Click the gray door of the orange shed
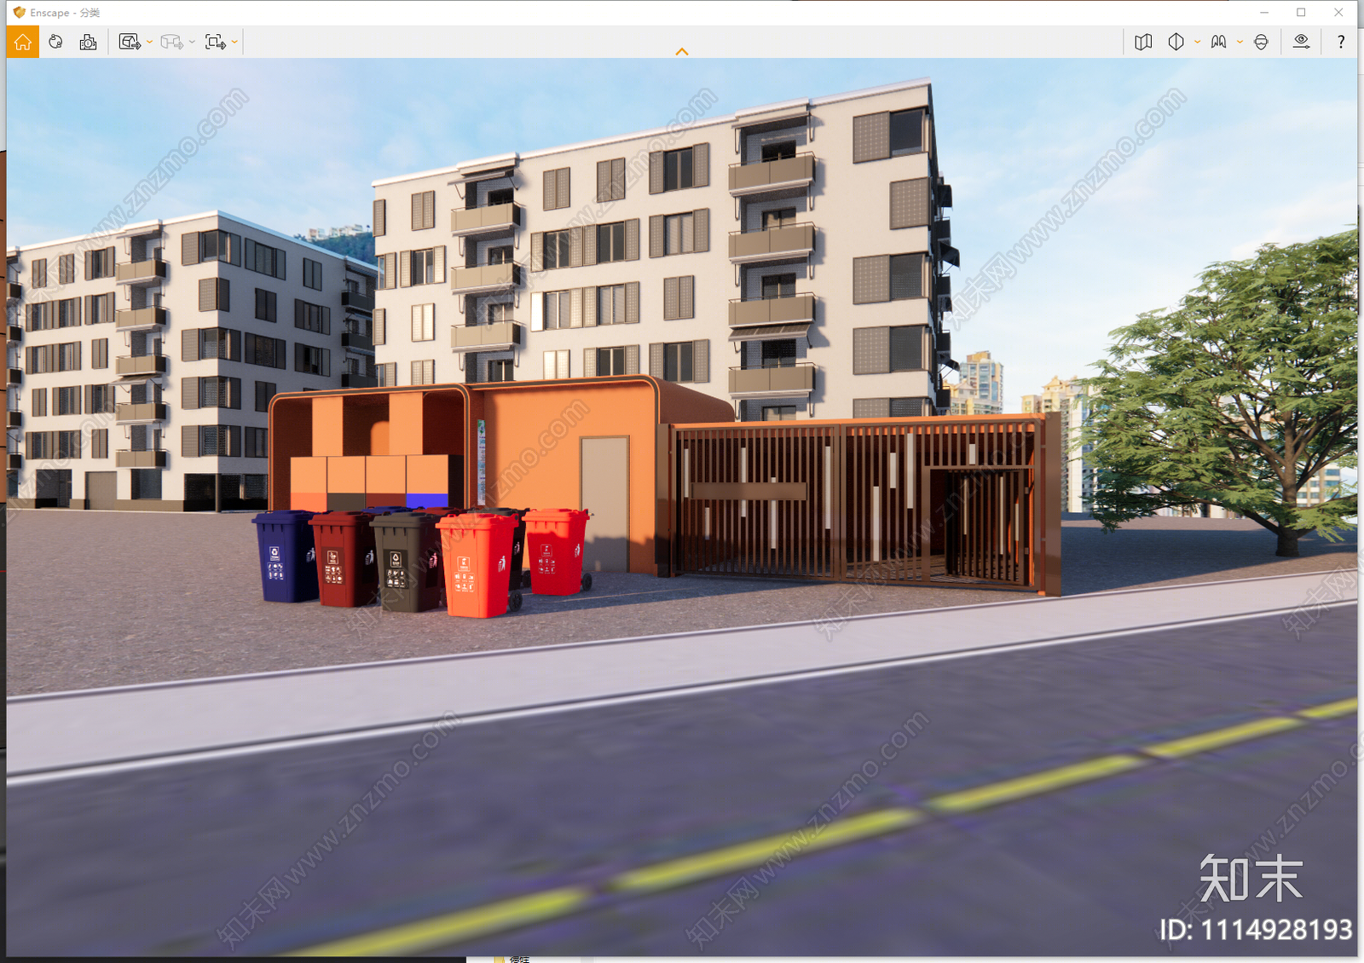The width and height of the screenshot is (1364, 963). point(605,504)
